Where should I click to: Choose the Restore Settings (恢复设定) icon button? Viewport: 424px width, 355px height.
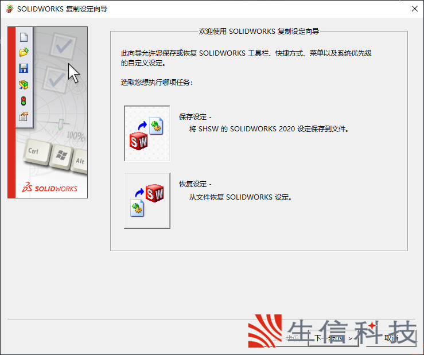147,201
